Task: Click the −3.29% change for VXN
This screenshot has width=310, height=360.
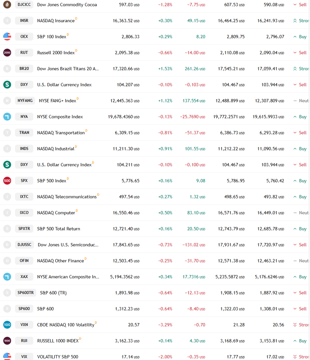Action: (165, 325)
